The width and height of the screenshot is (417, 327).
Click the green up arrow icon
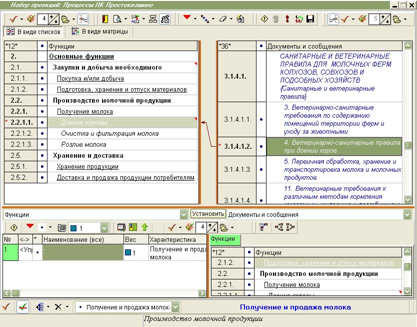(145, 227)
